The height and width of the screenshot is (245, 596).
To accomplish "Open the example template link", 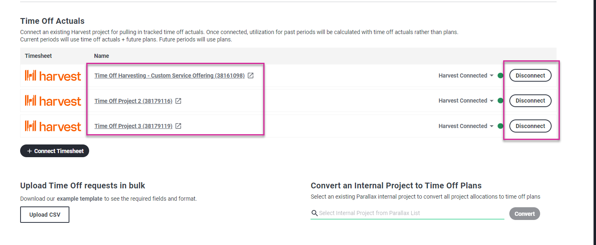I will click(80, 199).
